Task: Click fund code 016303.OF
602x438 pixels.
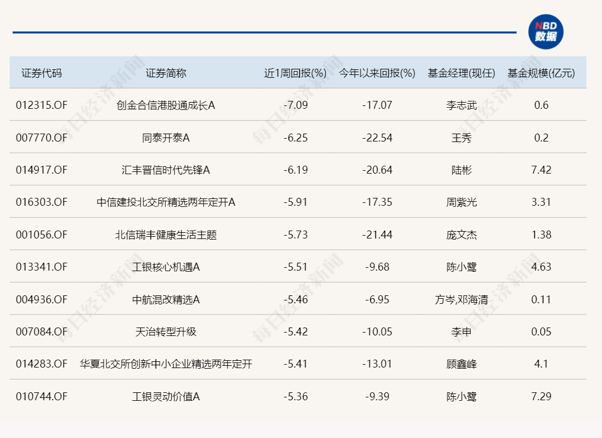Action: [42, 202]
